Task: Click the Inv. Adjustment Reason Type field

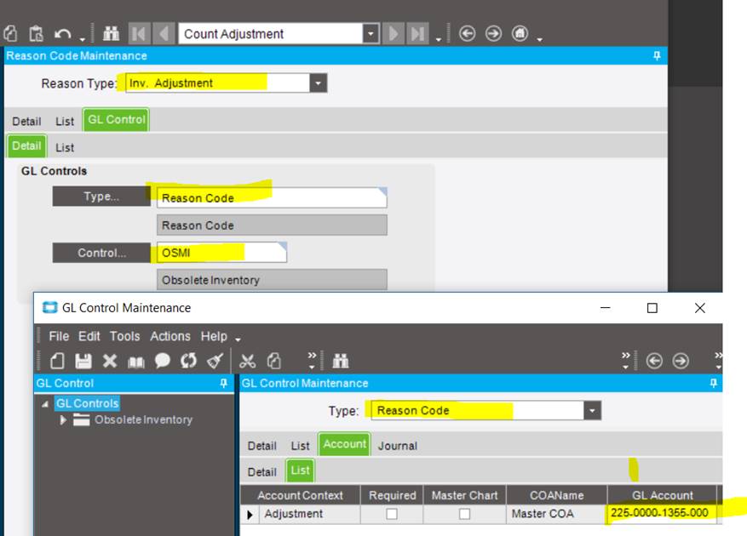Action: coord(218,83)
